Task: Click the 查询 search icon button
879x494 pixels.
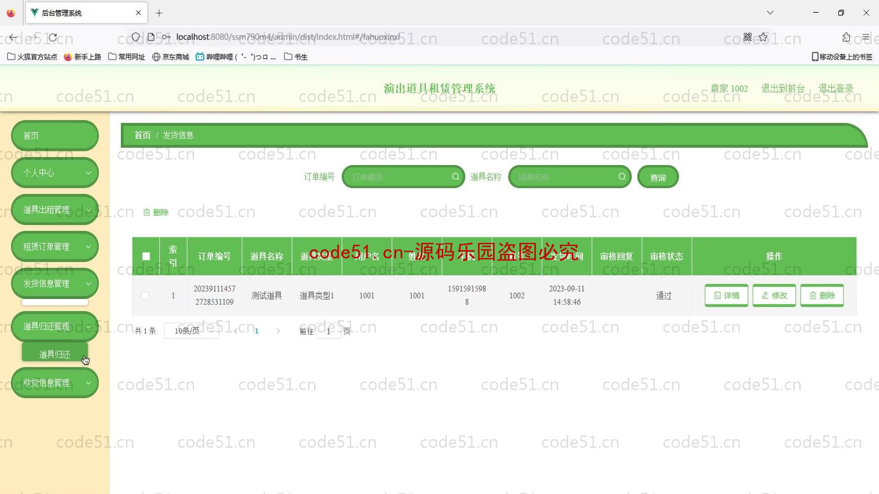Action: (658, 177)
